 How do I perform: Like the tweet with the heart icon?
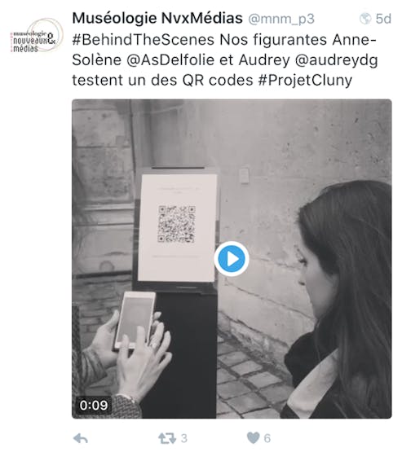(x=253, y=438)
